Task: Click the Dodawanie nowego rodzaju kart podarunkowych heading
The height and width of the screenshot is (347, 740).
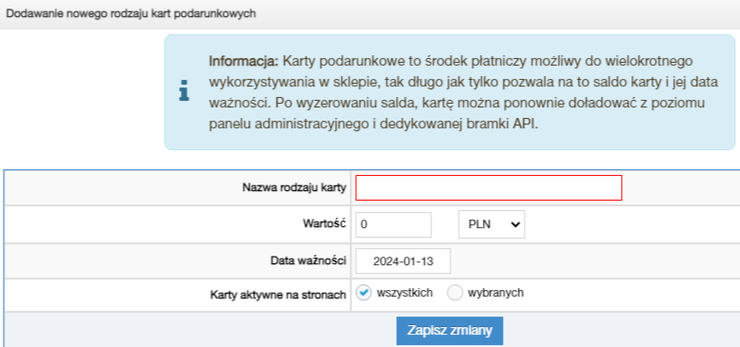Action: [130, 13]
